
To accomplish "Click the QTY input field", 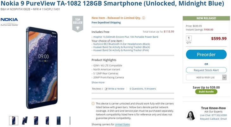I will tap(189, 38).
